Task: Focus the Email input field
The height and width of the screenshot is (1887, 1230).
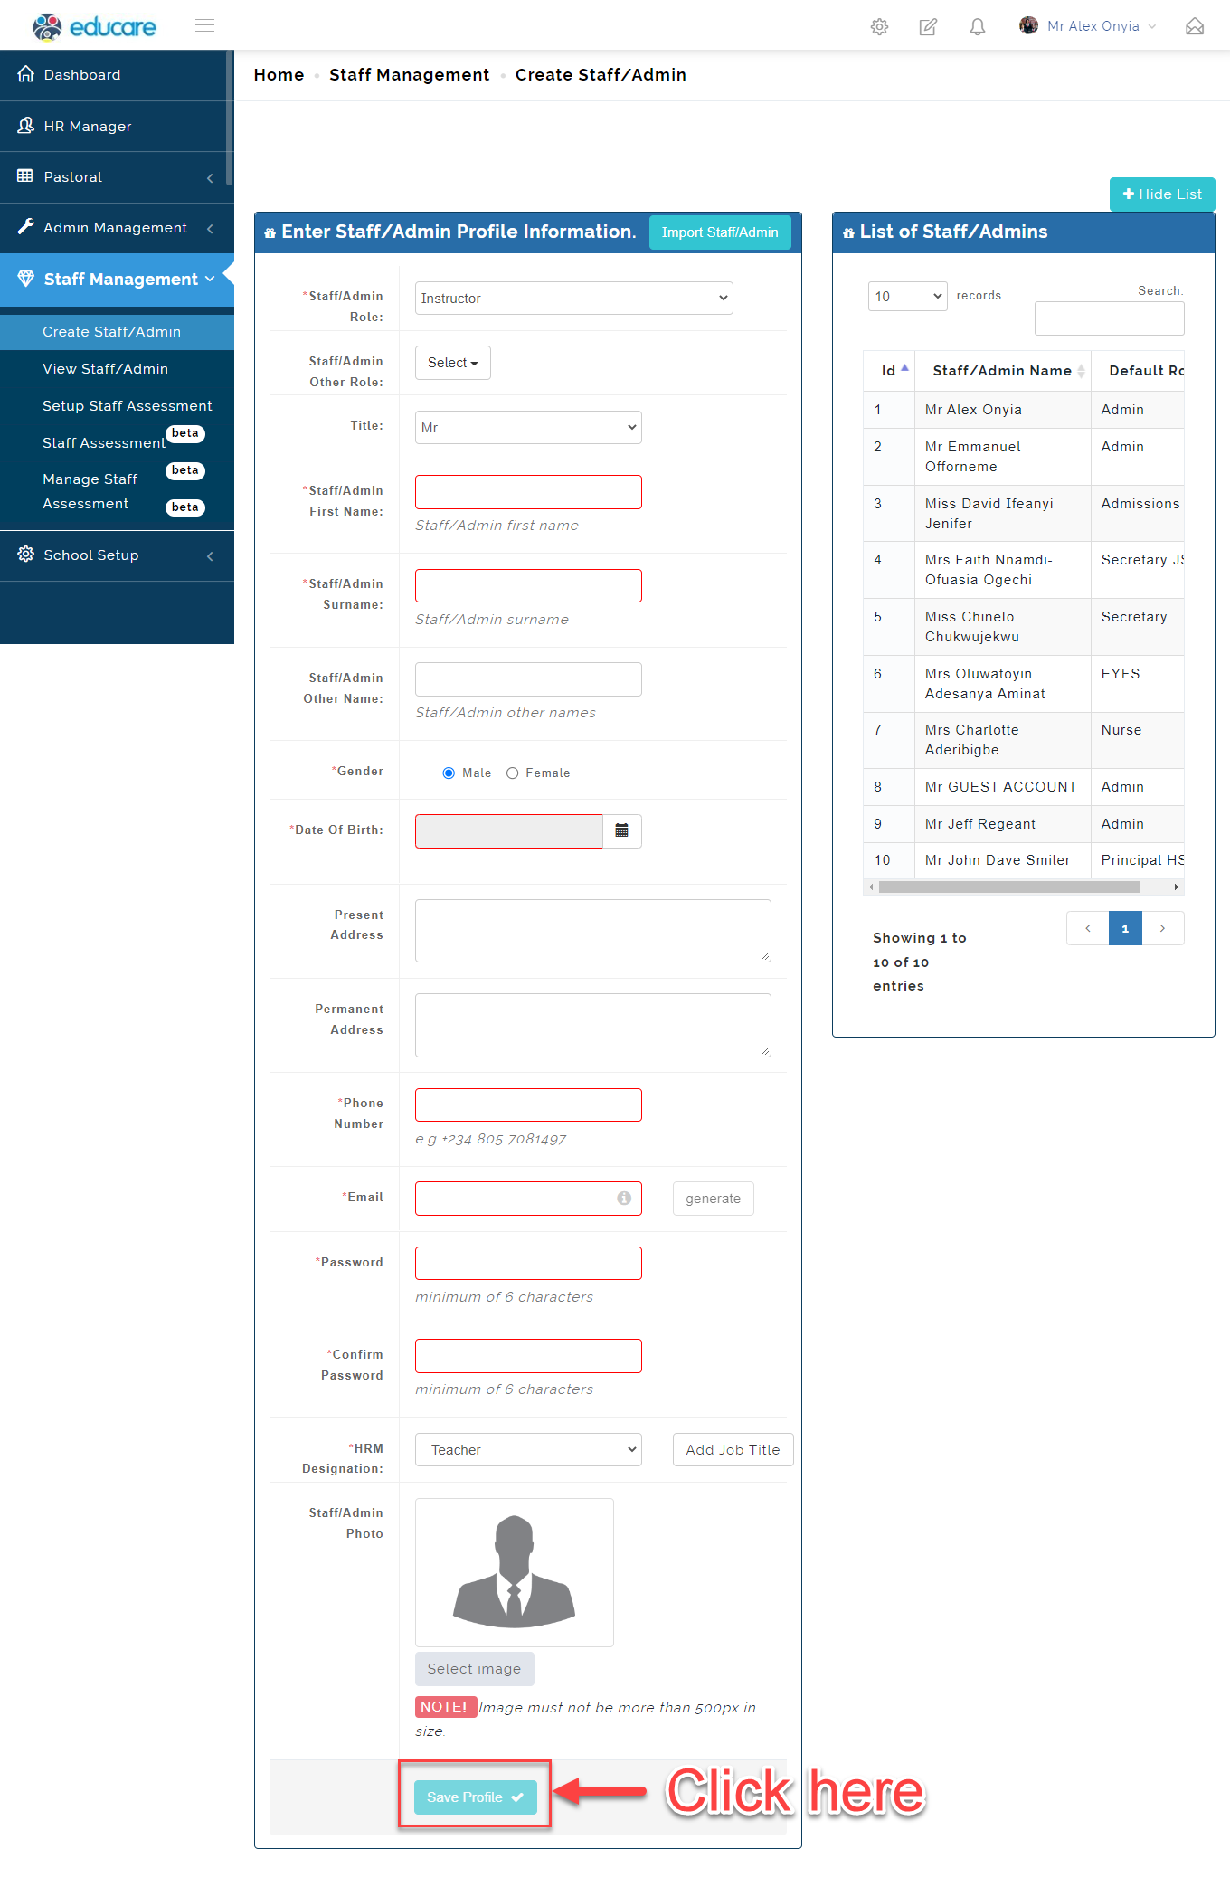Action: (528, 1198)
